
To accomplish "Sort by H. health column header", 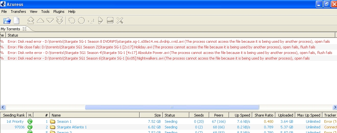I will point(30,115).
